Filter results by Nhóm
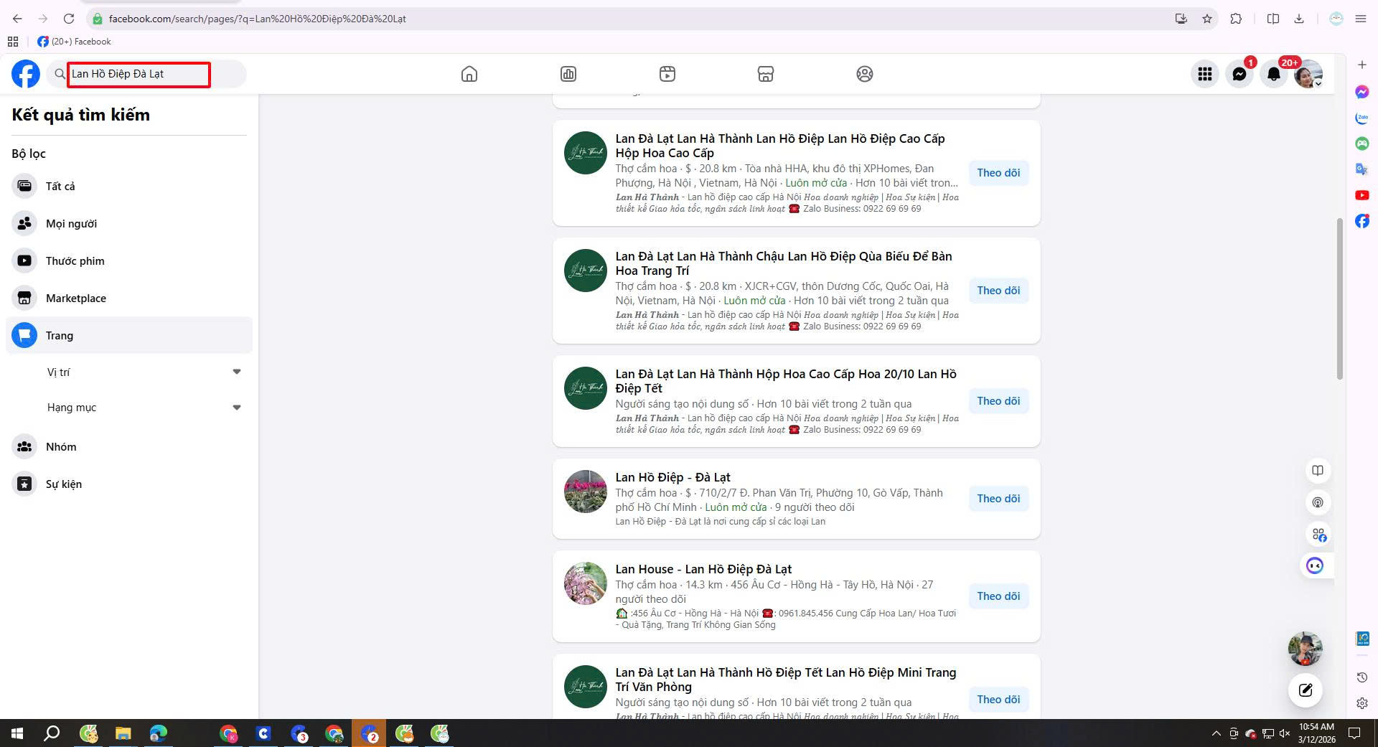This screenshot has height=747, width=1378. pos(129,447)
